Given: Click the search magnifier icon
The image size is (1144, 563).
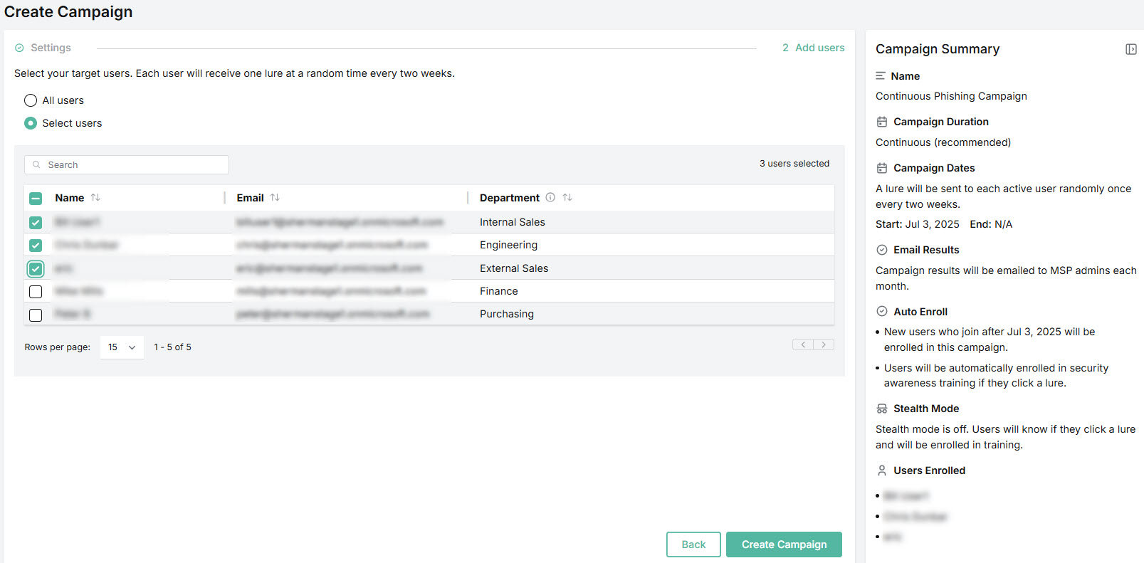Looking at the screenshot, I should 36,164.
